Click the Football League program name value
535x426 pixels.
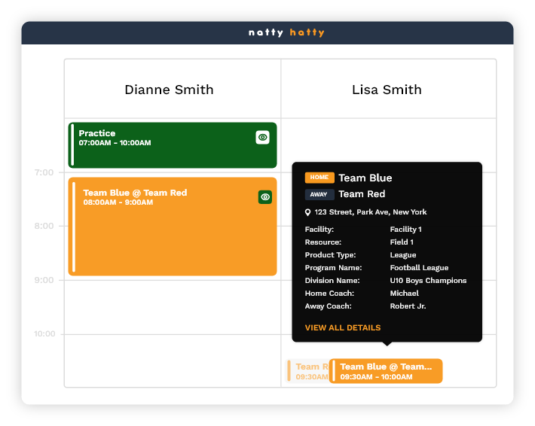point(419,268)
